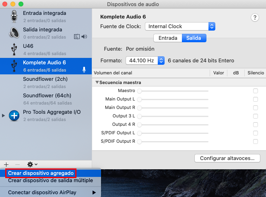Minimize the Dispositivos de audio window
This screenshot has width=266, height=197.
point(13,4)
